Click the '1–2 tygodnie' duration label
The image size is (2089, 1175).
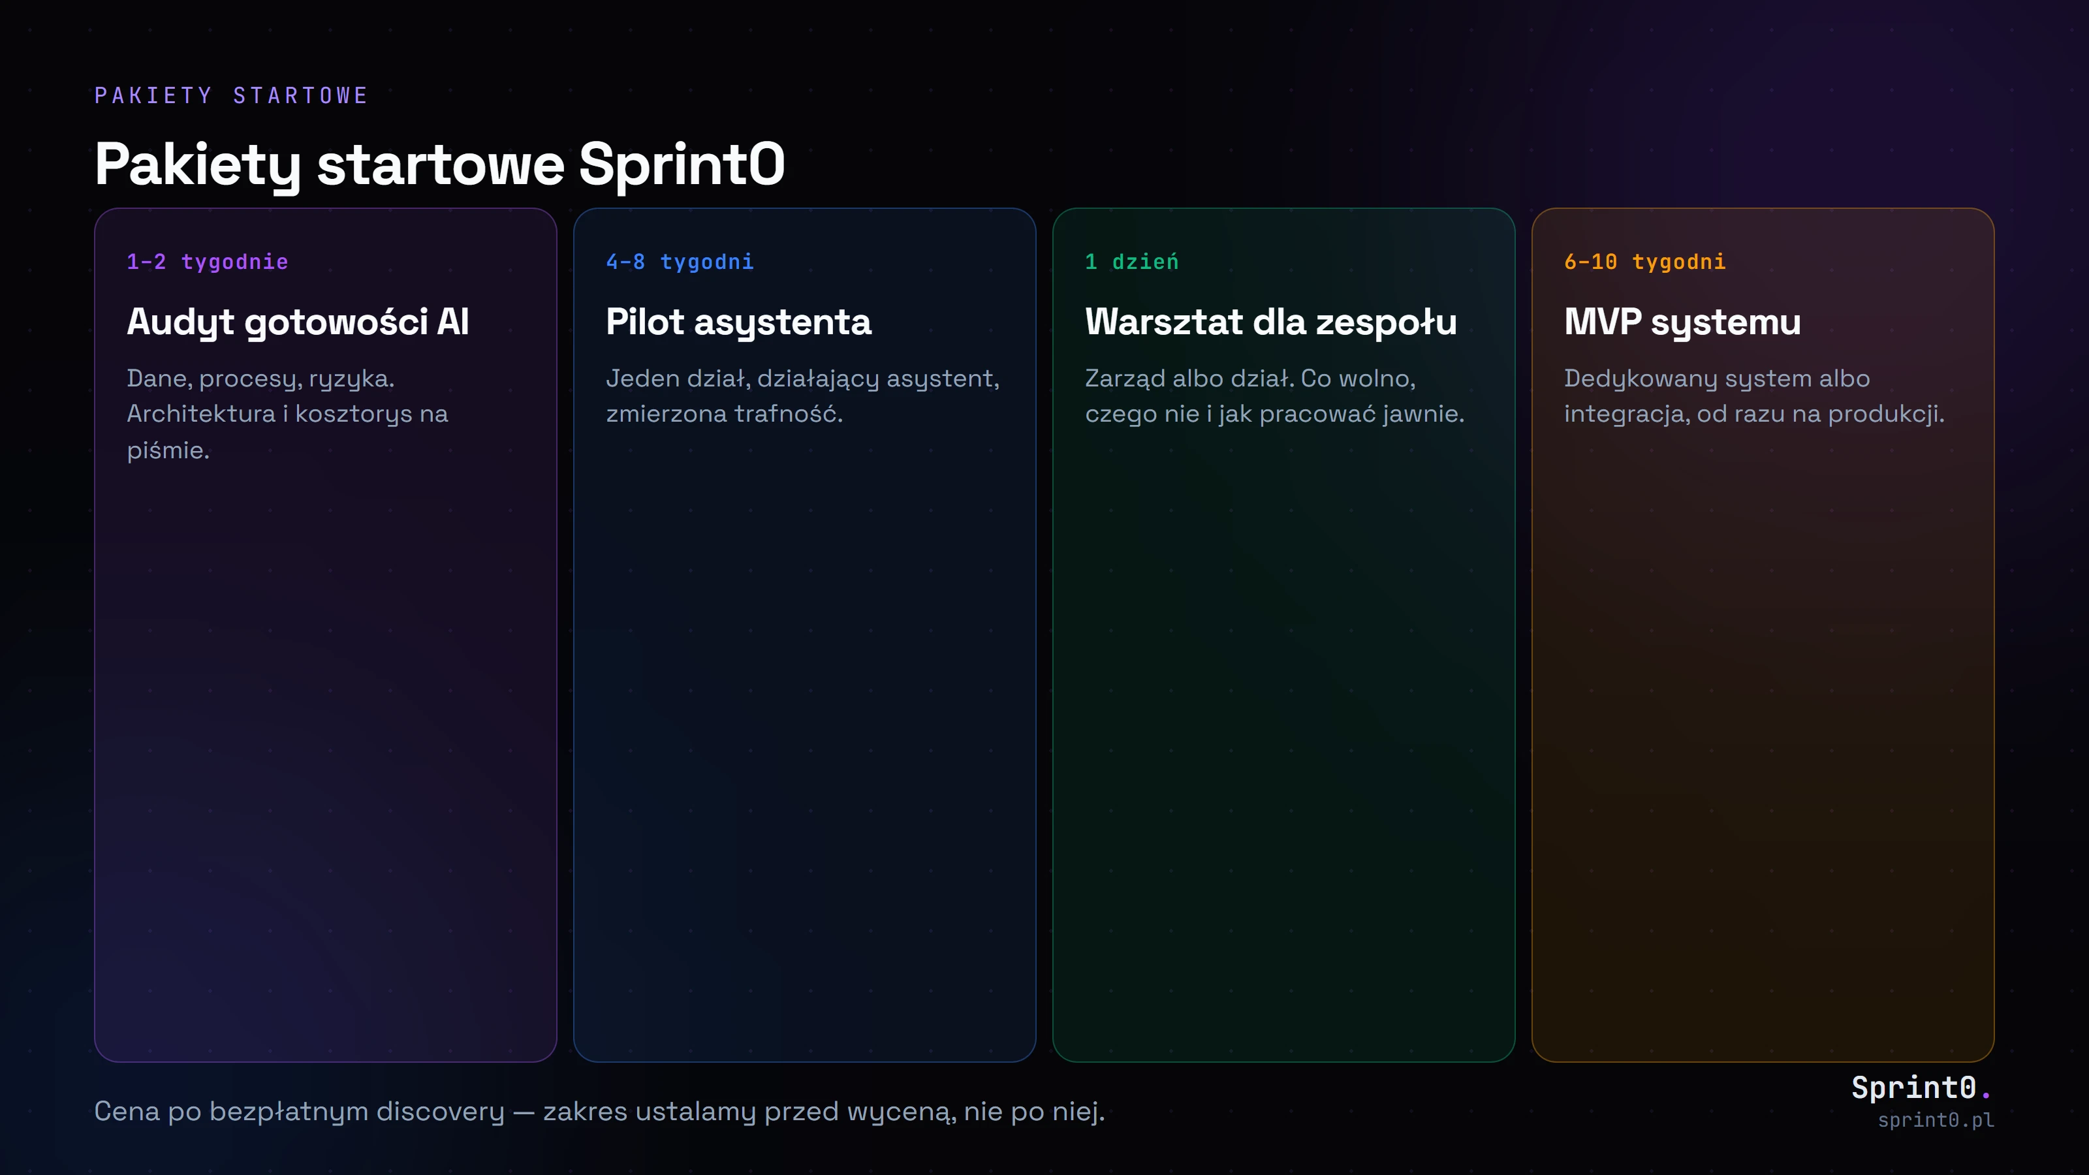pyautogui.click(x=208, y=262)
